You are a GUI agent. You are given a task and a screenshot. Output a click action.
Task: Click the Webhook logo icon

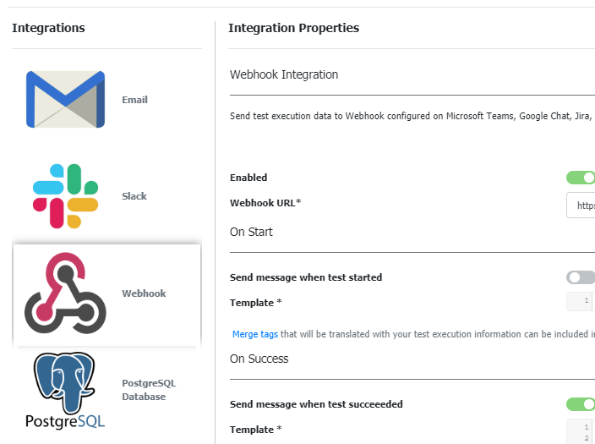65,293
